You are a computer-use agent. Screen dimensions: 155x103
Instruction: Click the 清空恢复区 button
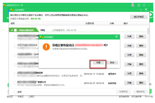pyautogui.click(x=139, y=17)
